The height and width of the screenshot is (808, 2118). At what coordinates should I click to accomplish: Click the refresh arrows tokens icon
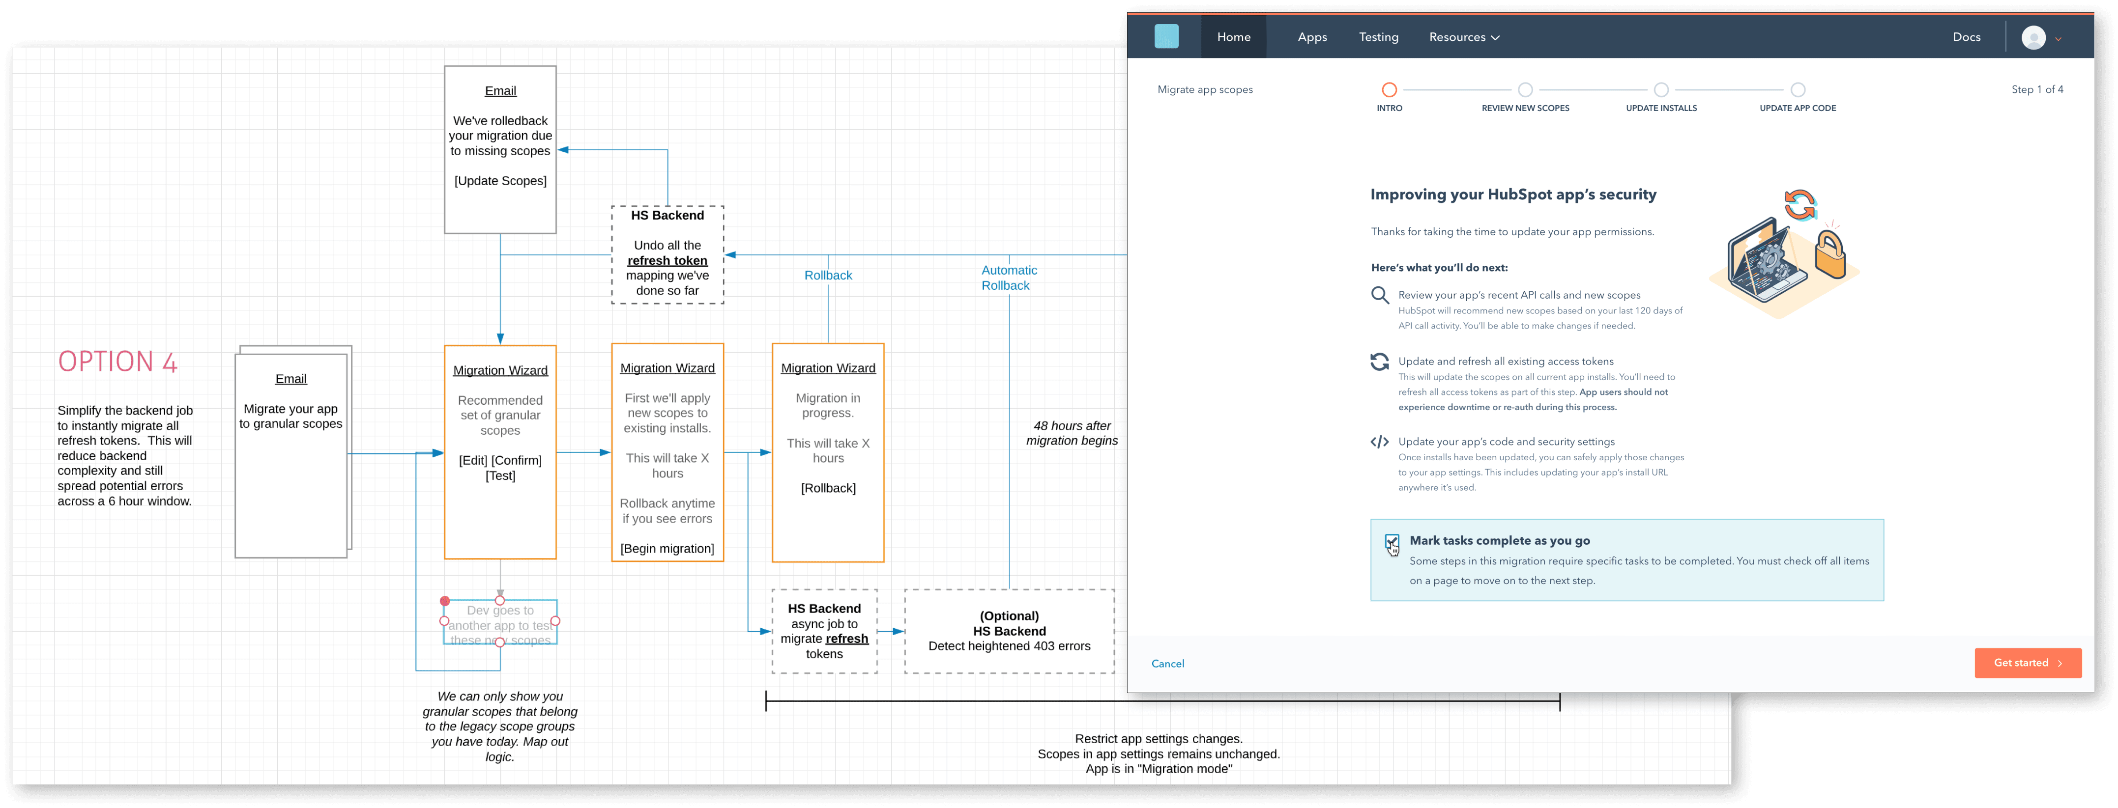click(1380, 362)
